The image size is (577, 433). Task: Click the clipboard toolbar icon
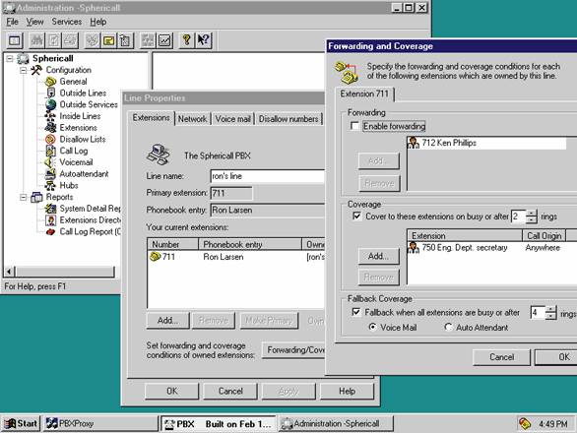125,40
